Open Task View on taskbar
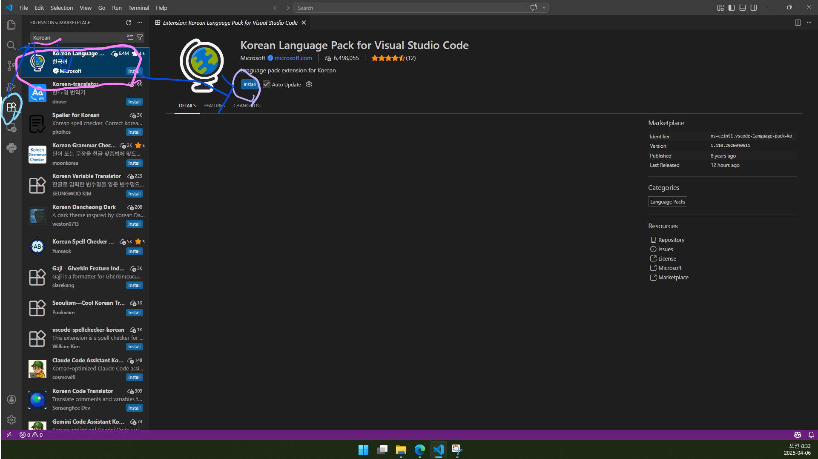 [382, 450]
